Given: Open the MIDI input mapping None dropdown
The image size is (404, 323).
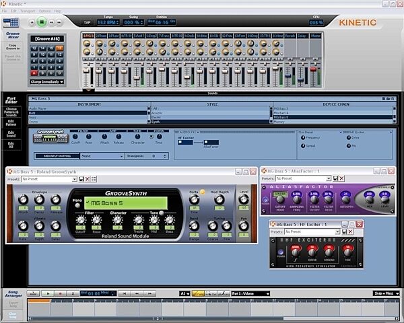Looking at the screenshot, I should 102,156.
